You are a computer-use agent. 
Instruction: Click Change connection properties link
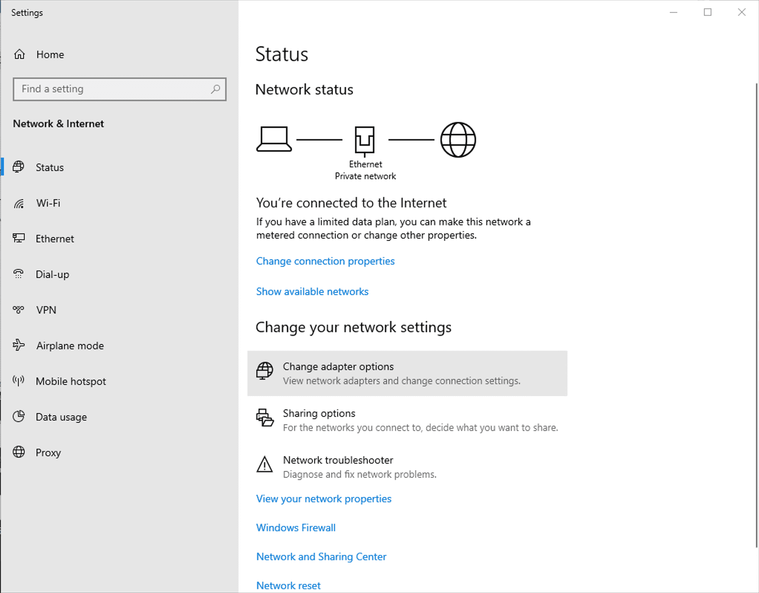pyautogui.click(x=325, y=261)
